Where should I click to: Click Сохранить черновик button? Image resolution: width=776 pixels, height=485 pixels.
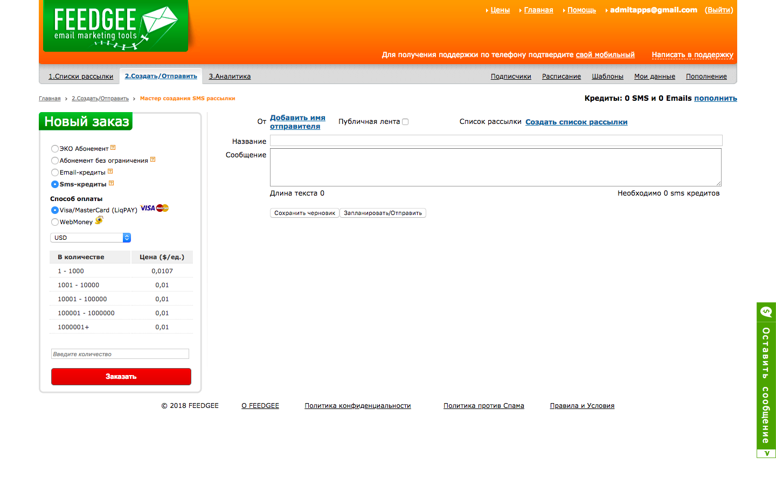[304, 213]
